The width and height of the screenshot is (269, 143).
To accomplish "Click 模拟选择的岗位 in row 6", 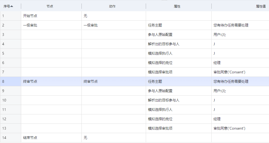I will [160, 63].
